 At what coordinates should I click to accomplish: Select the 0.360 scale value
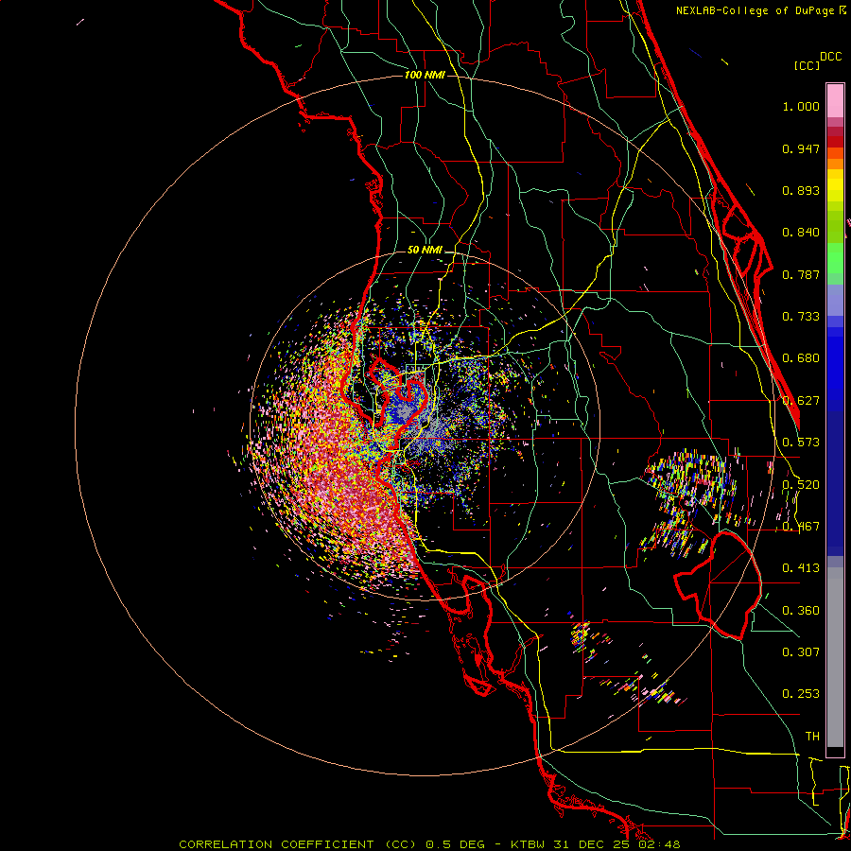pyautogui.click(x=801, y=611)
